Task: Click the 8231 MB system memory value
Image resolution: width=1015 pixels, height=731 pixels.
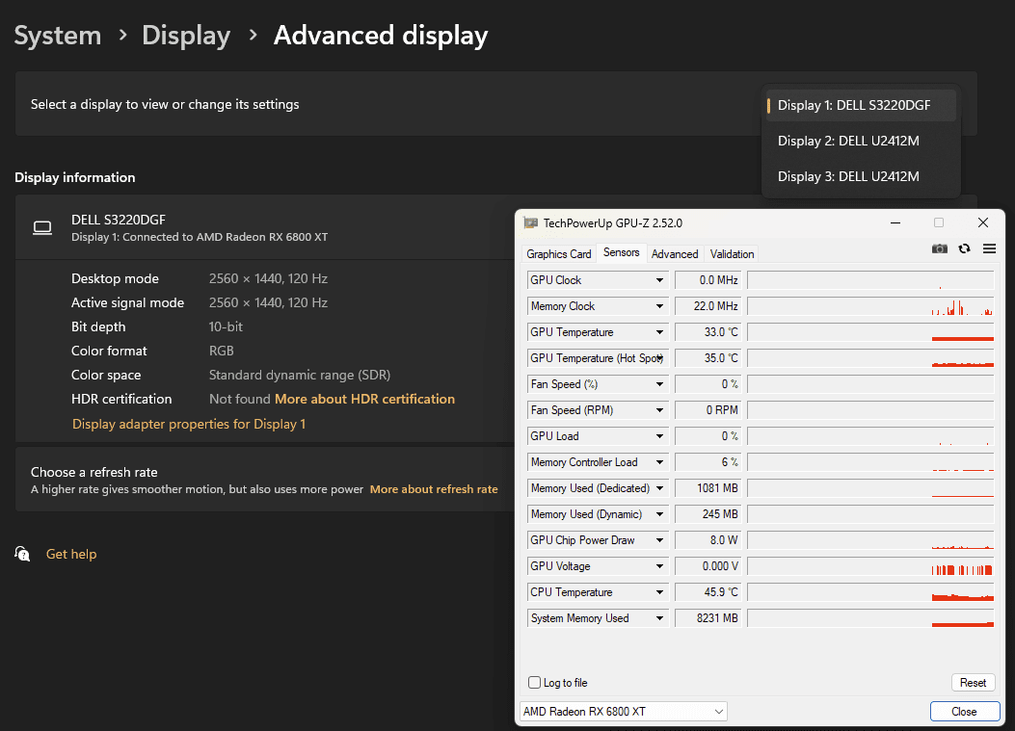Action: [x=708, y=618]
